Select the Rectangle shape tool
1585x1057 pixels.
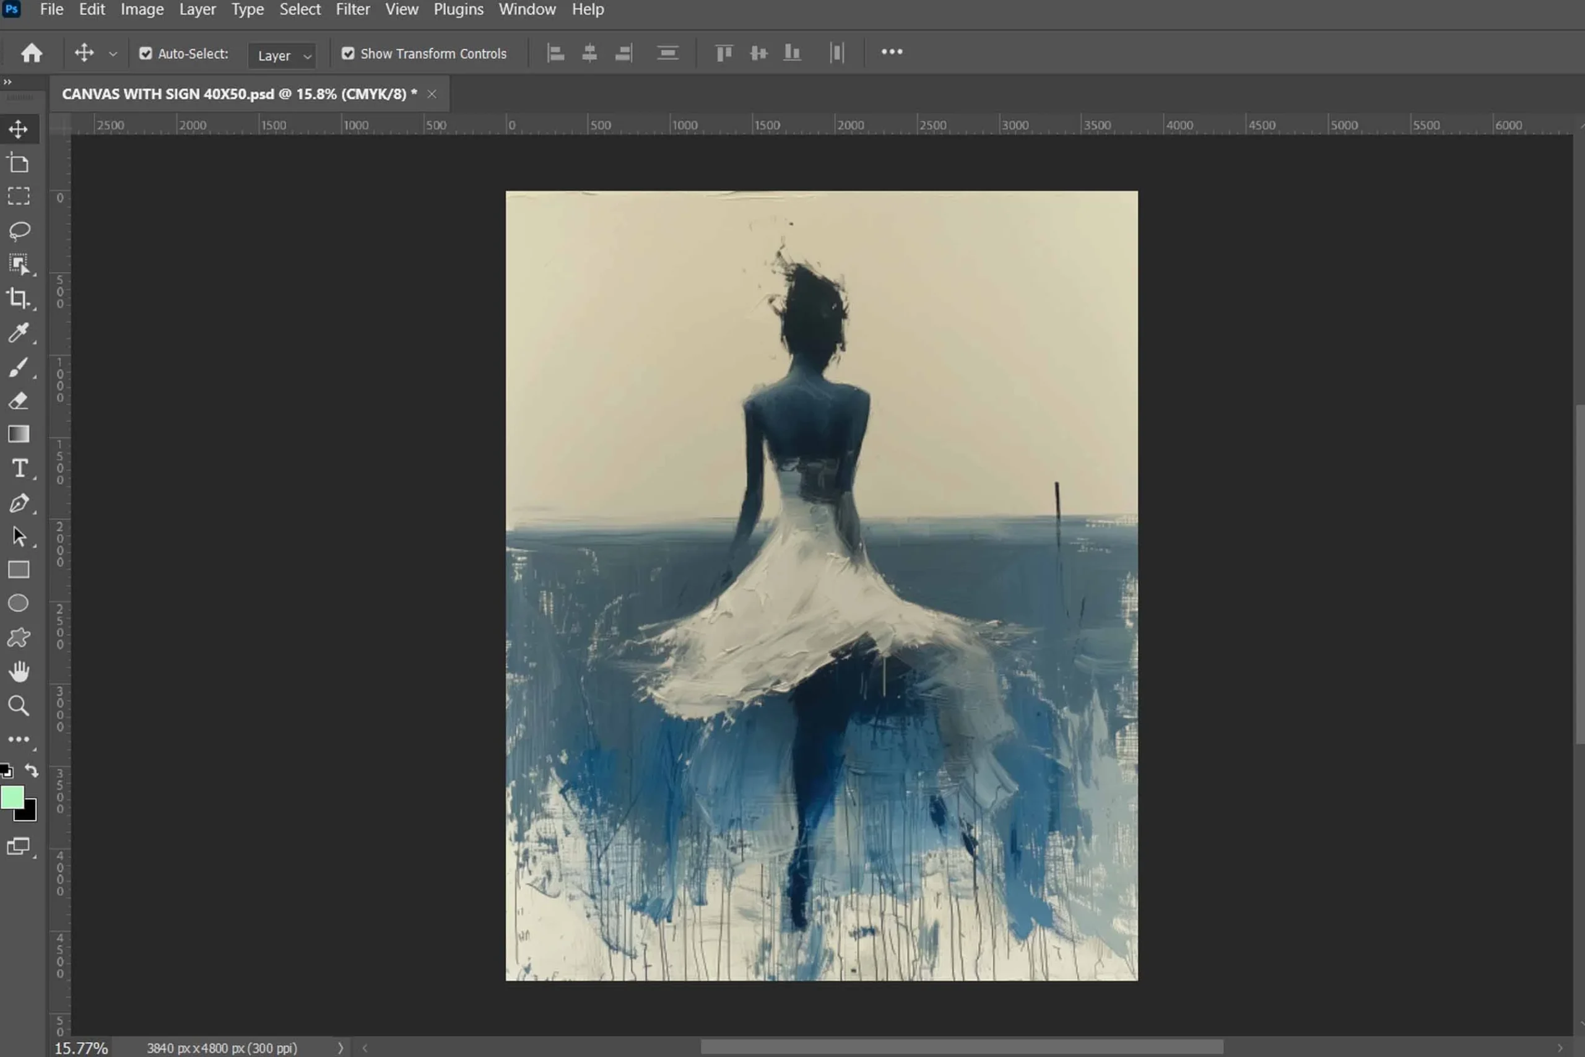[18, 570]
